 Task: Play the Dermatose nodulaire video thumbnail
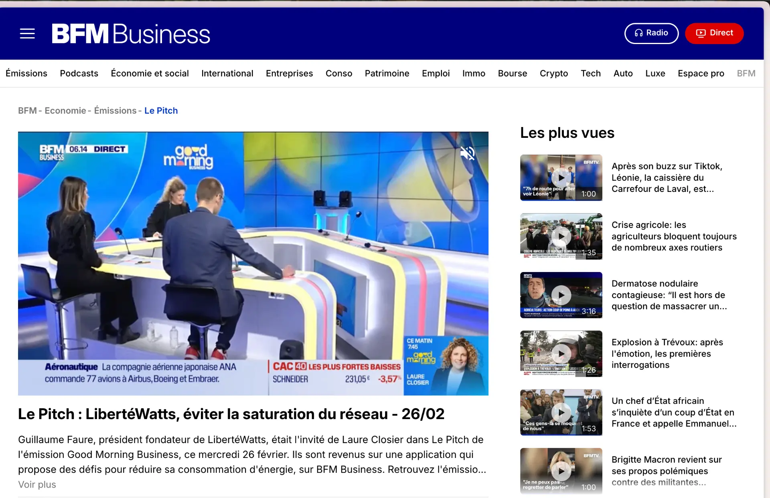tap(561, 295)
